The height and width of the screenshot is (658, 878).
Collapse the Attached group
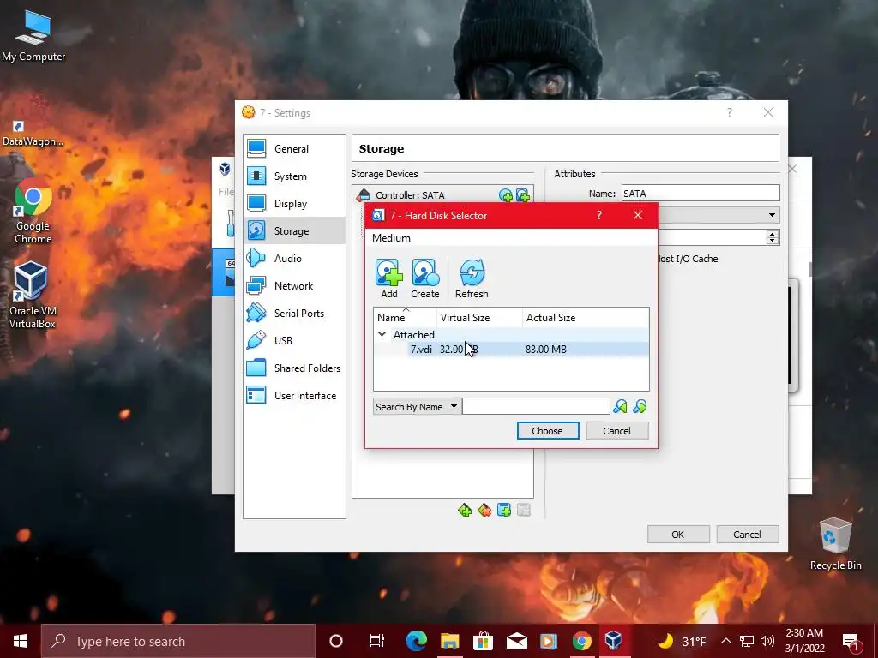[382, 335]
